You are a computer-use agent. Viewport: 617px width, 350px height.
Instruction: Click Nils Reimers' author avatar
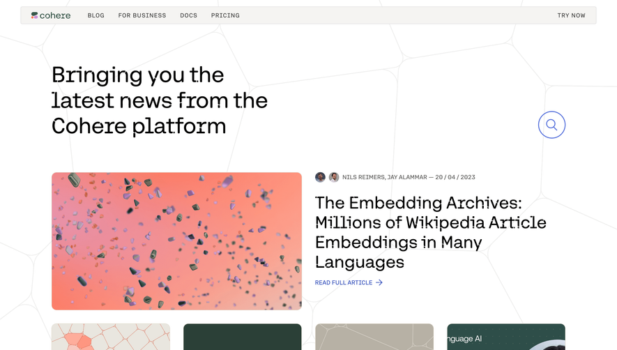[320, 177]
